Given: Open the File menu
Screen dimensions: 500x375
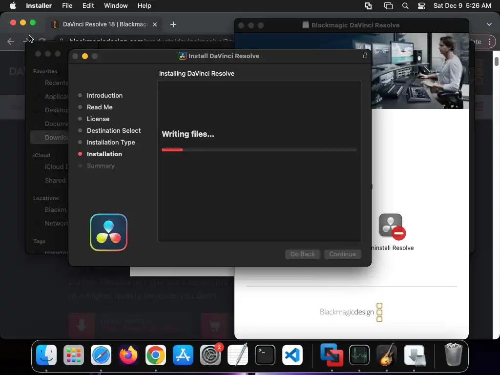Looking at the screenshot, I should pyautogui.click(x=67, y=6).
